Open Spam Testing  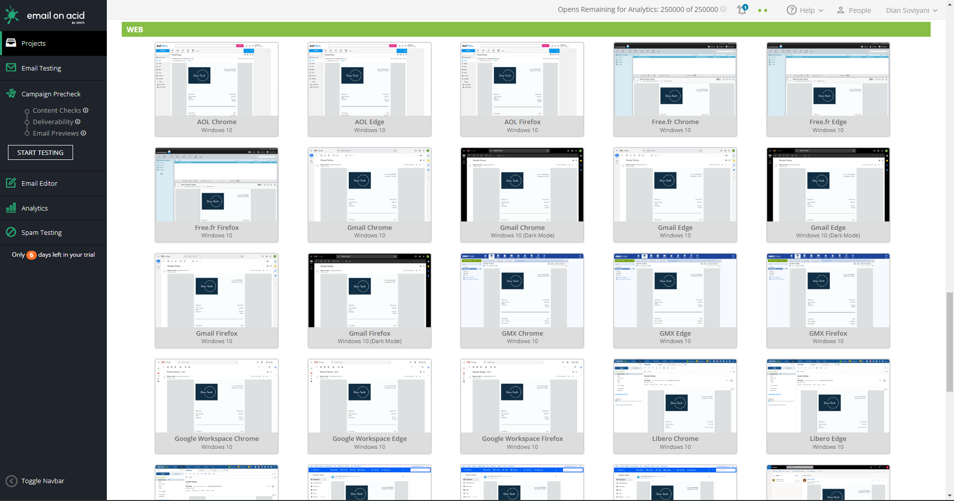[42, 232]
